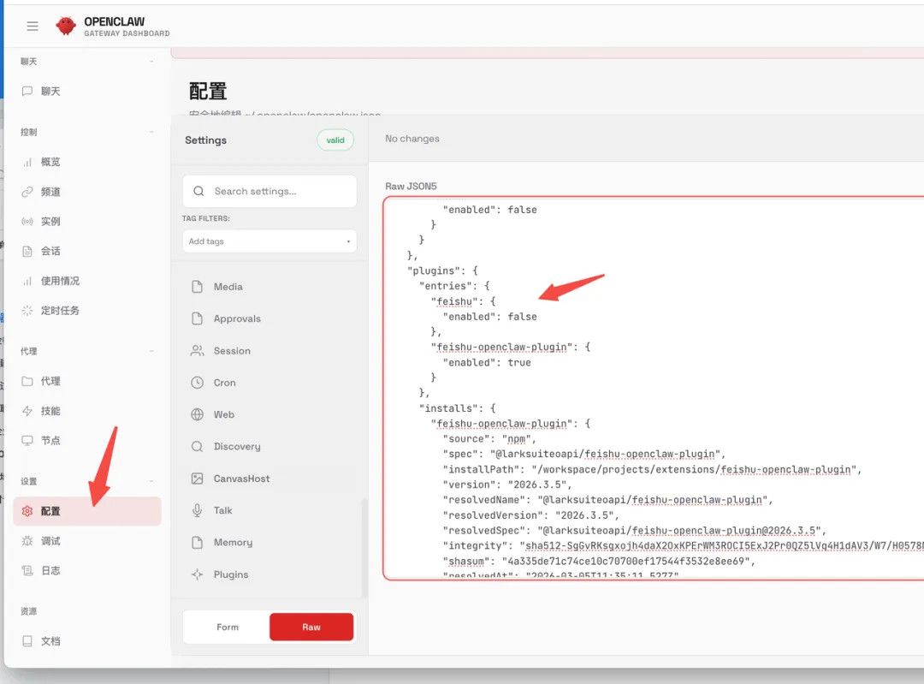The height and width of the screenshot is (684, 924).
Task: Click the Talk microphone icon
Action: pyautogui.click(x=198, y=510)
